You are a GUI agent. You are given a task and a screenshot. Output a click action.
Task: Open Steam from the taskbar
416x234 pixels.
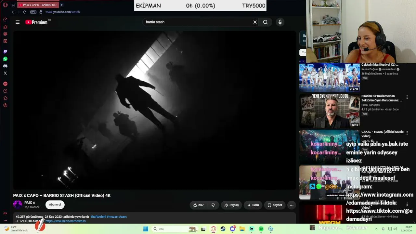(223, 229)
